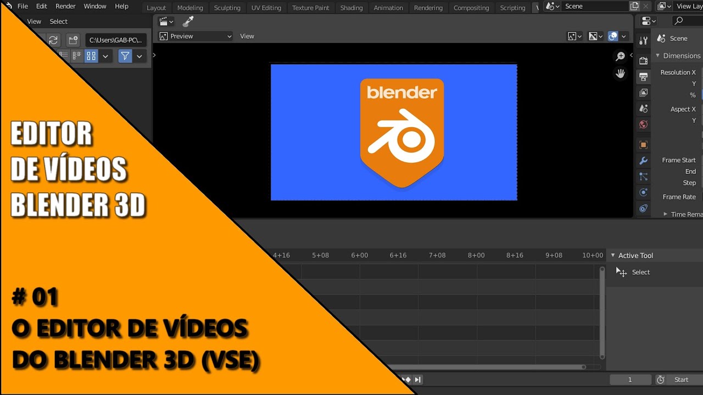The width and height of the screenshot is (703, 395).
Task: Open the Scene properties tab
Action: [644, 109]
